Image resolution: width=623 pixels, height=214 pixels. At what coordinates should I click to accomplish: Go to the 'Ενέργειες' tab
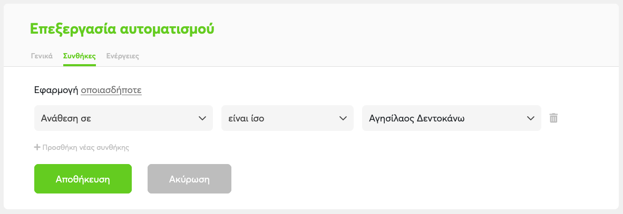(x=123, y=56)
